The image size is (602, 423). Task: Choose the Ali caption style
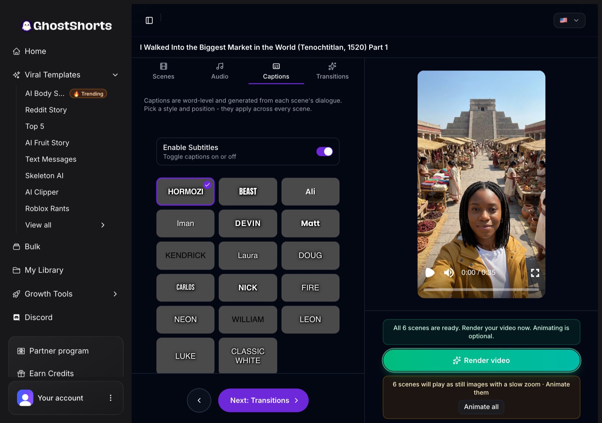[310, 192]
